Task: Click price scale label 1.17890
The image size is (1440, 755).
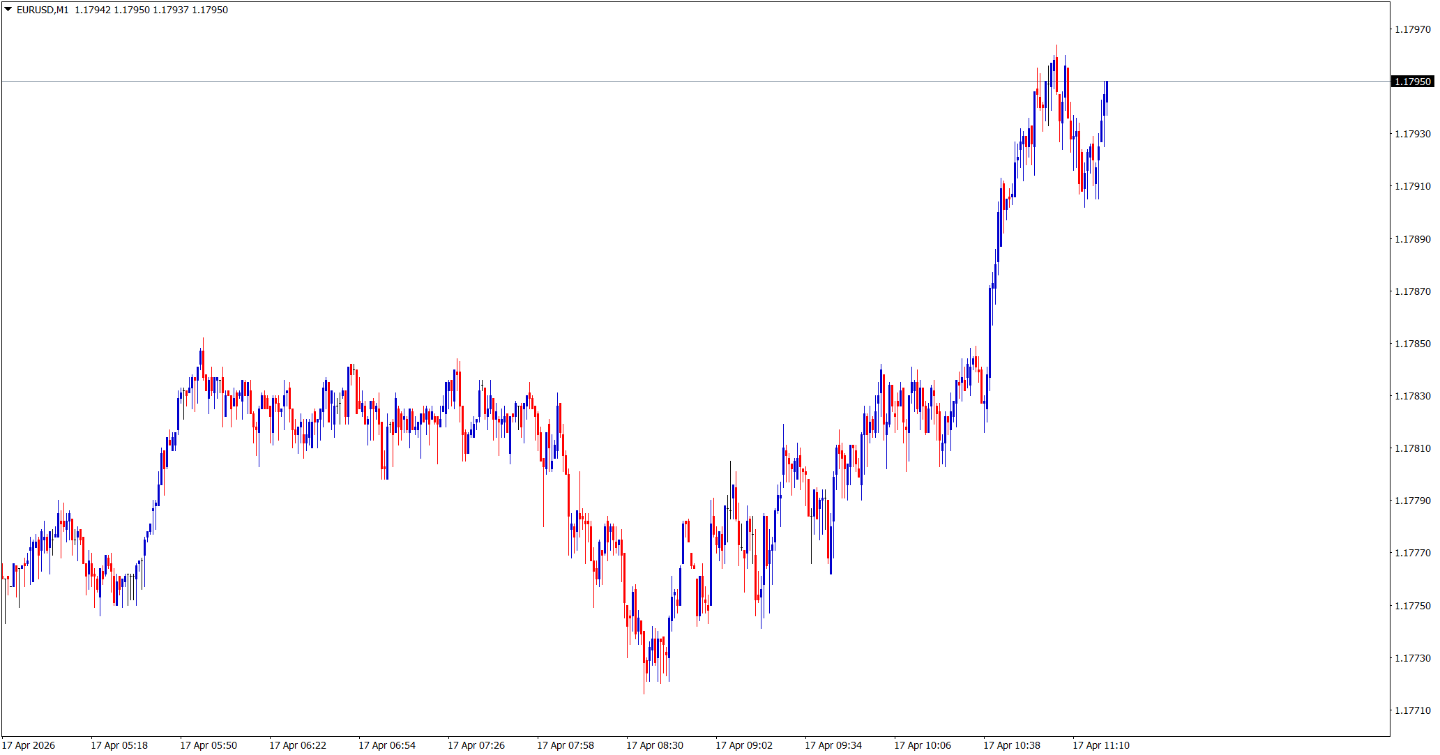Action: coord(1412,239)
